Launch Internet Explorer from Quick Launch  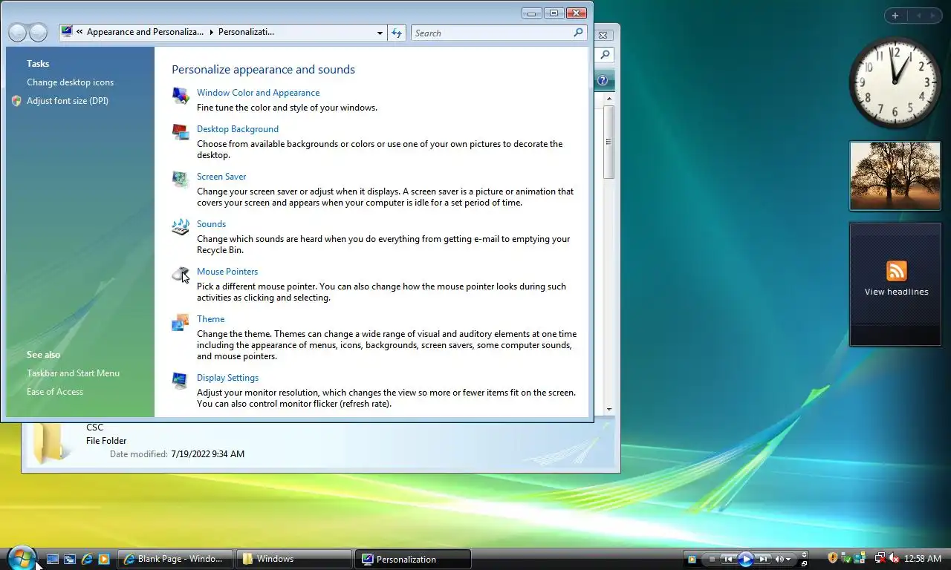pos(87,559)
